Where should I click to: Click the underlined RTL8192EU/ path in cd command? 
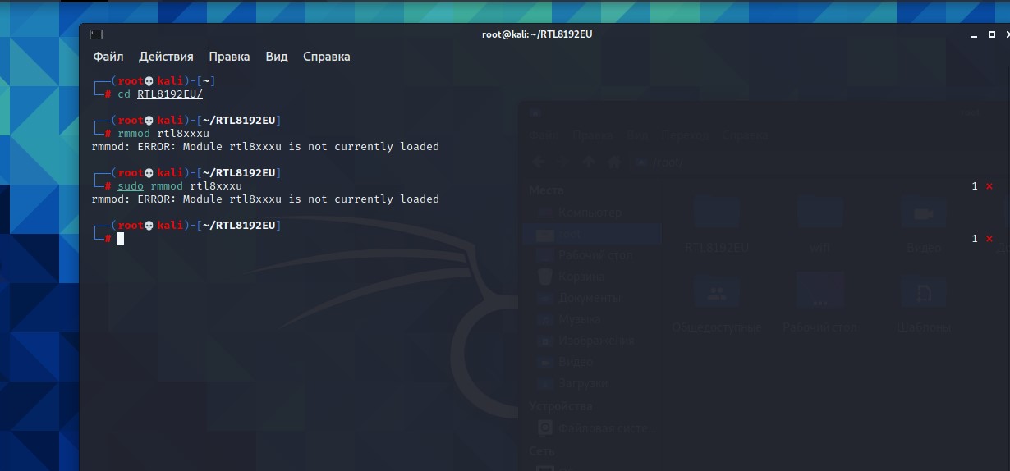pos(170,94)
